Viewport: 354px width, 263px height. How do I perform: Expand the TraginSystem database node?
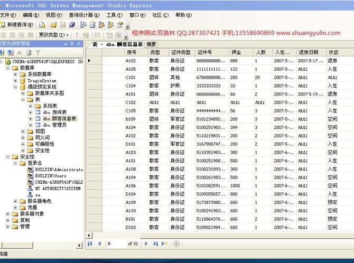coord(15,81)
